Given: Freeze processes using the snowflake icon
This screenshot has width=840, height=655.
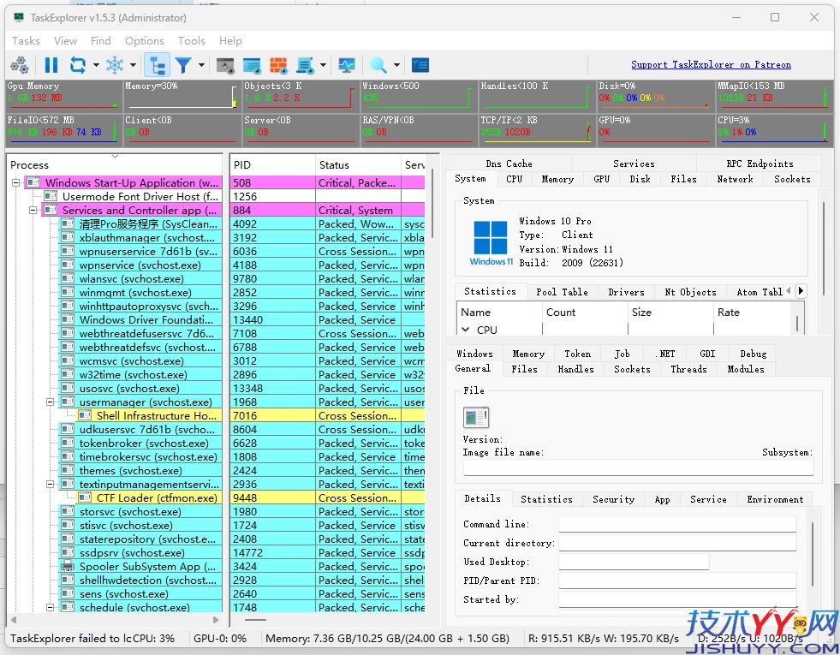Looking at the screenshot, I should 114,65.
